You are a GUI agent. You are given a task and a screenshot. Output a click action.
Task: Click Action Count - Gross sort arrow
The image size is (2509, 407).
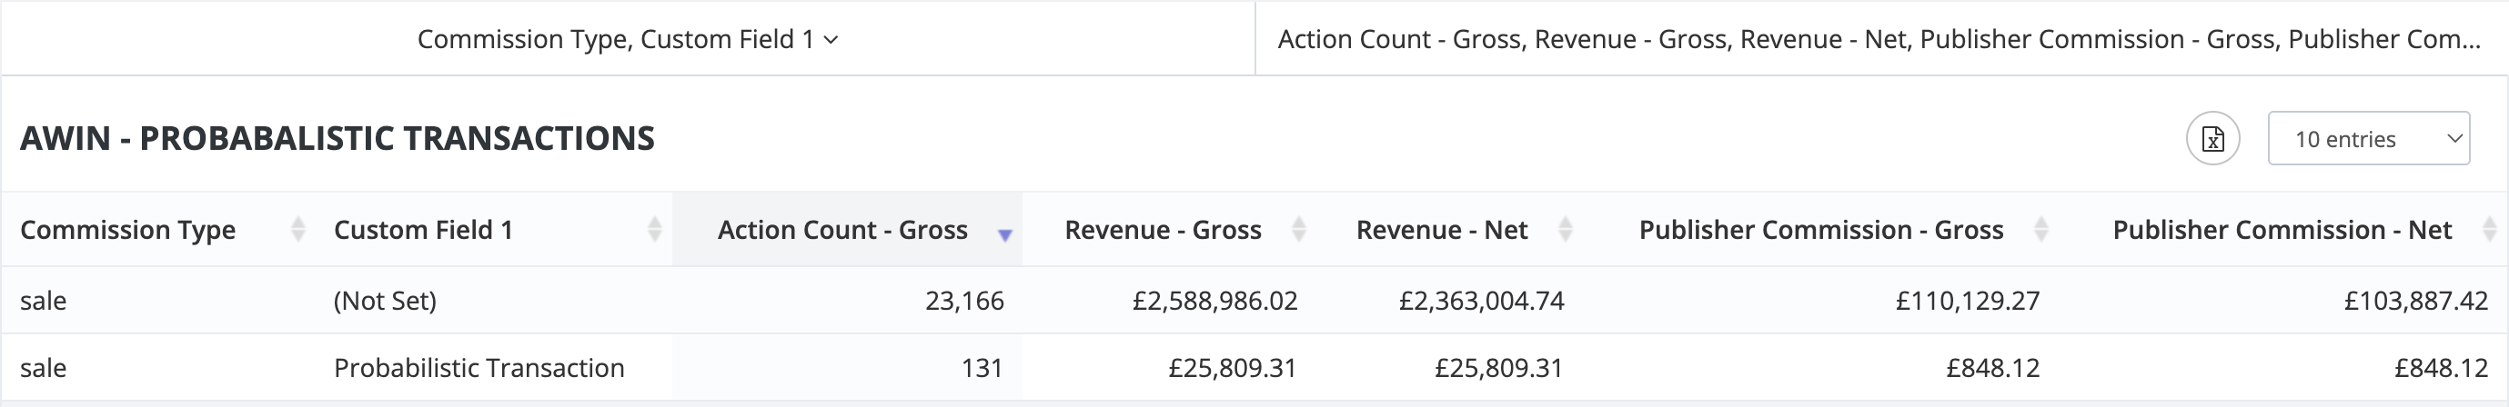pyautogui.click(x=1005, y=233)
